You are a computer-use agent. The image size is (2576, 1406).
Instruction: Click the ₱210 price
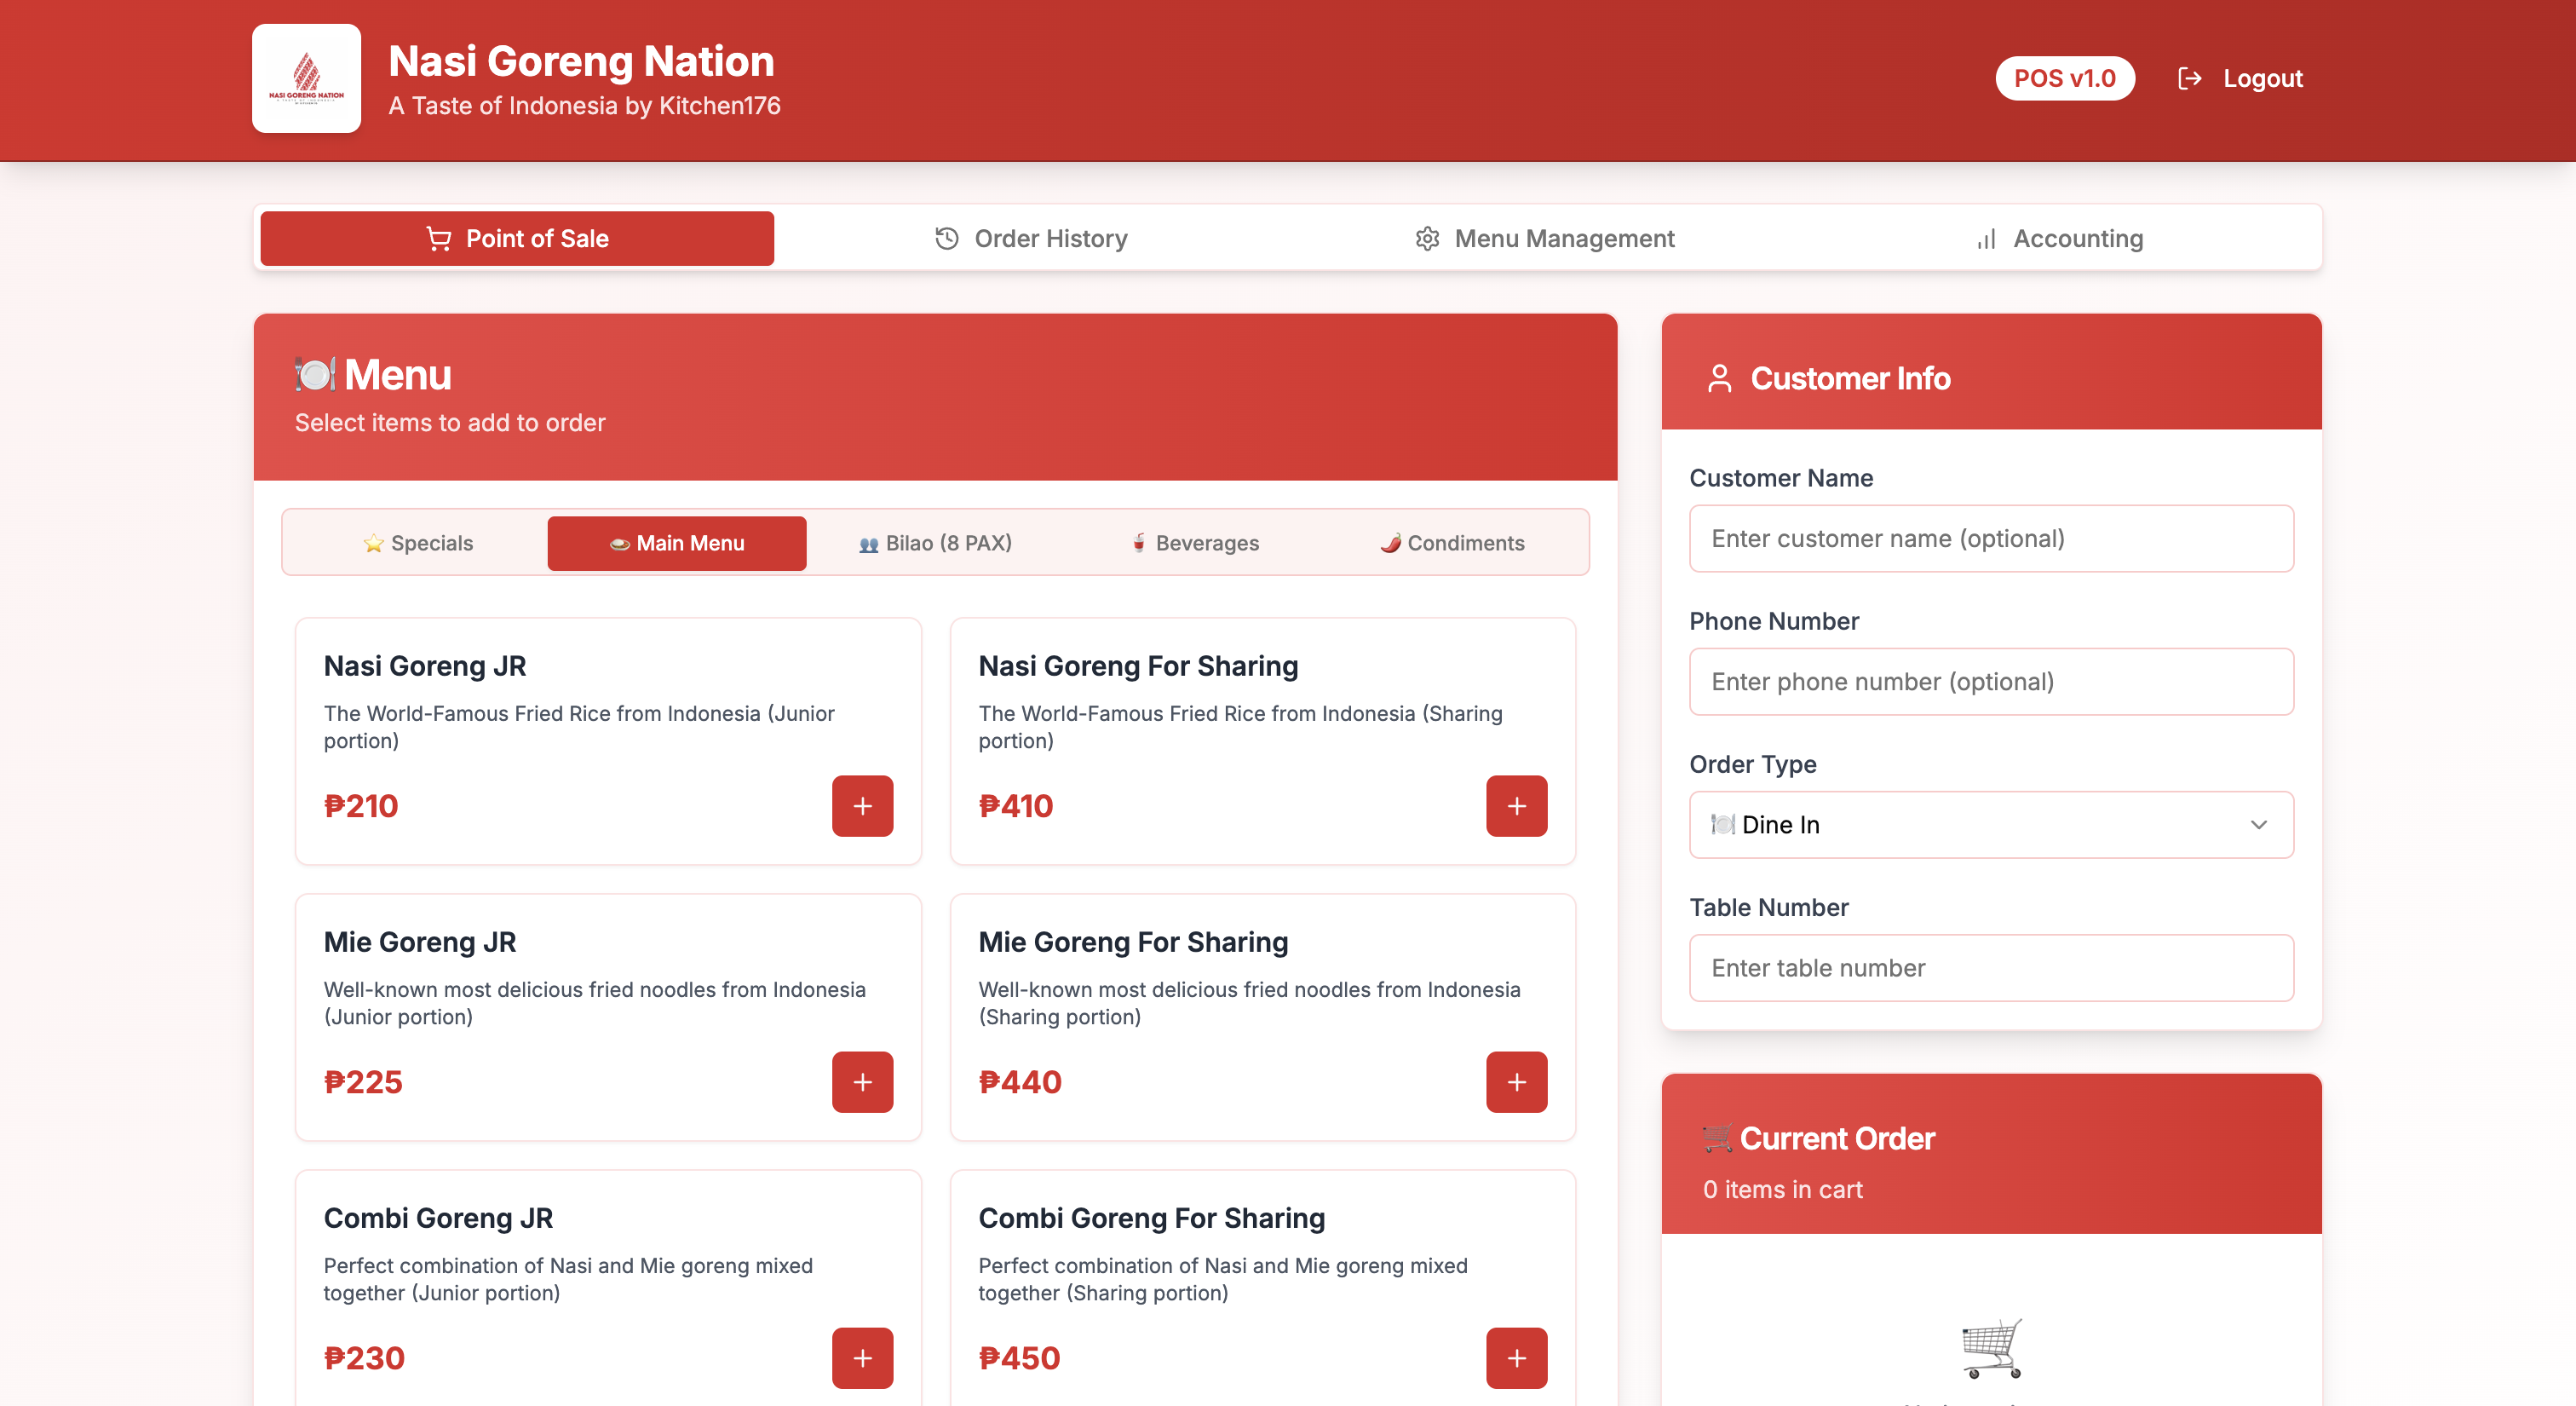(x=360, y=805)
